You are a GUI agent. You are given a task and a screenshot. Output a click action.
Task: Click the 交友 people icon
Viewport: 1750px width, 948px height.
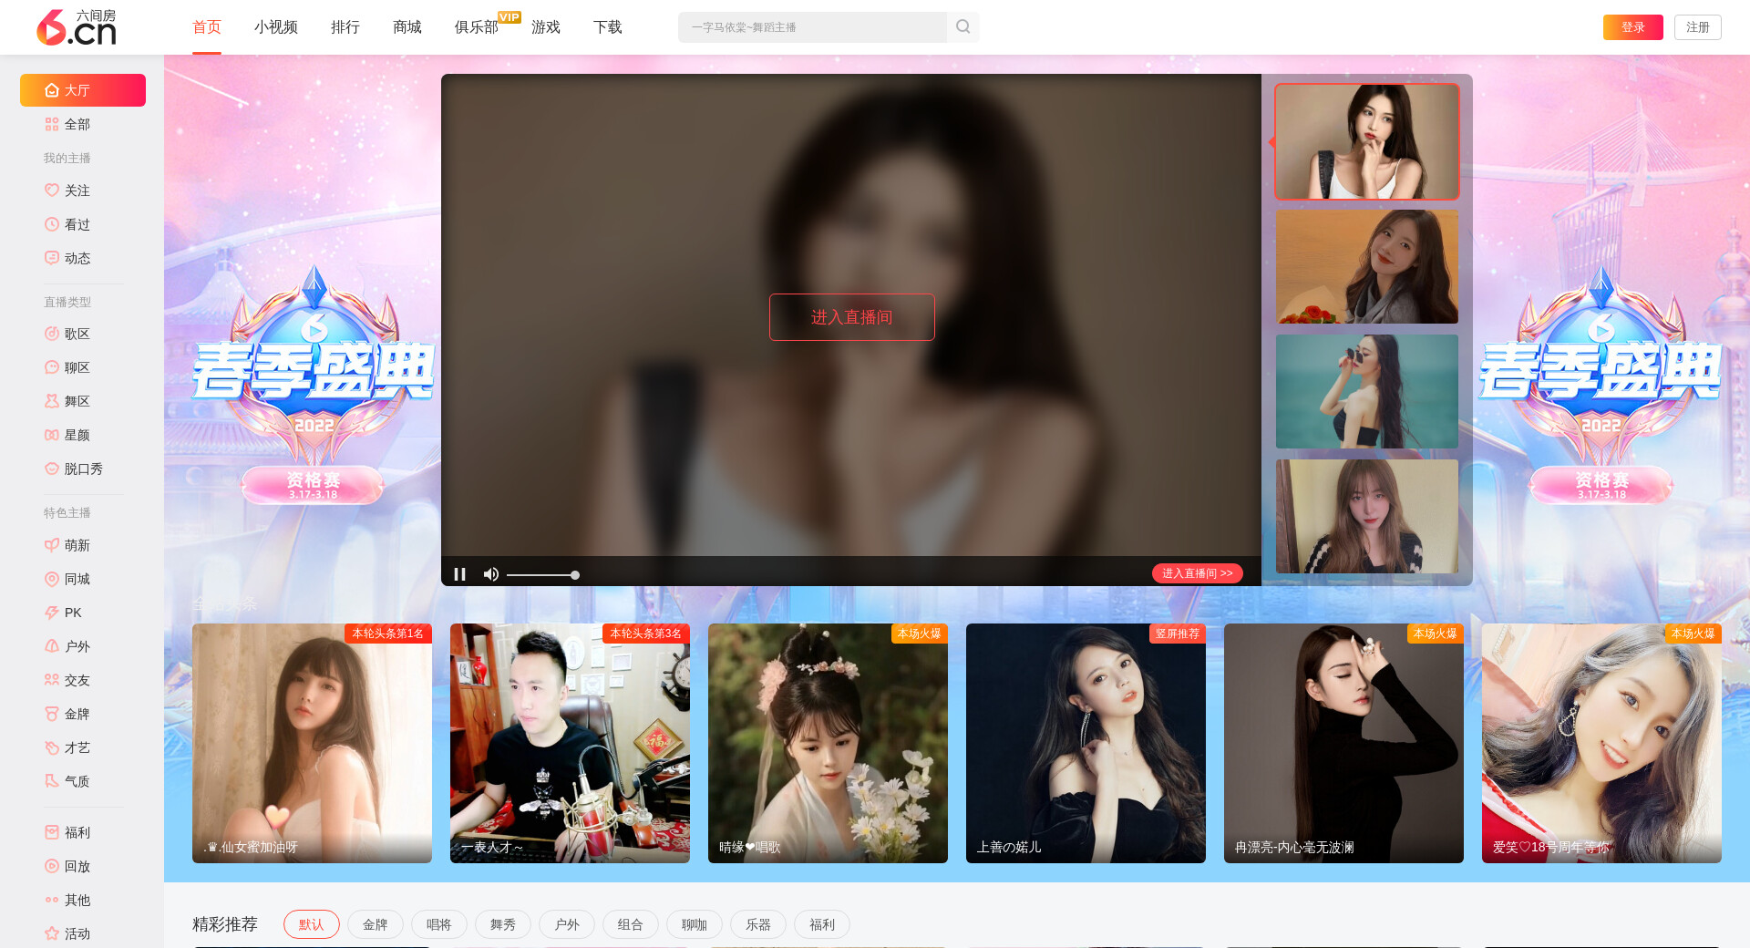tap(52, 680)
